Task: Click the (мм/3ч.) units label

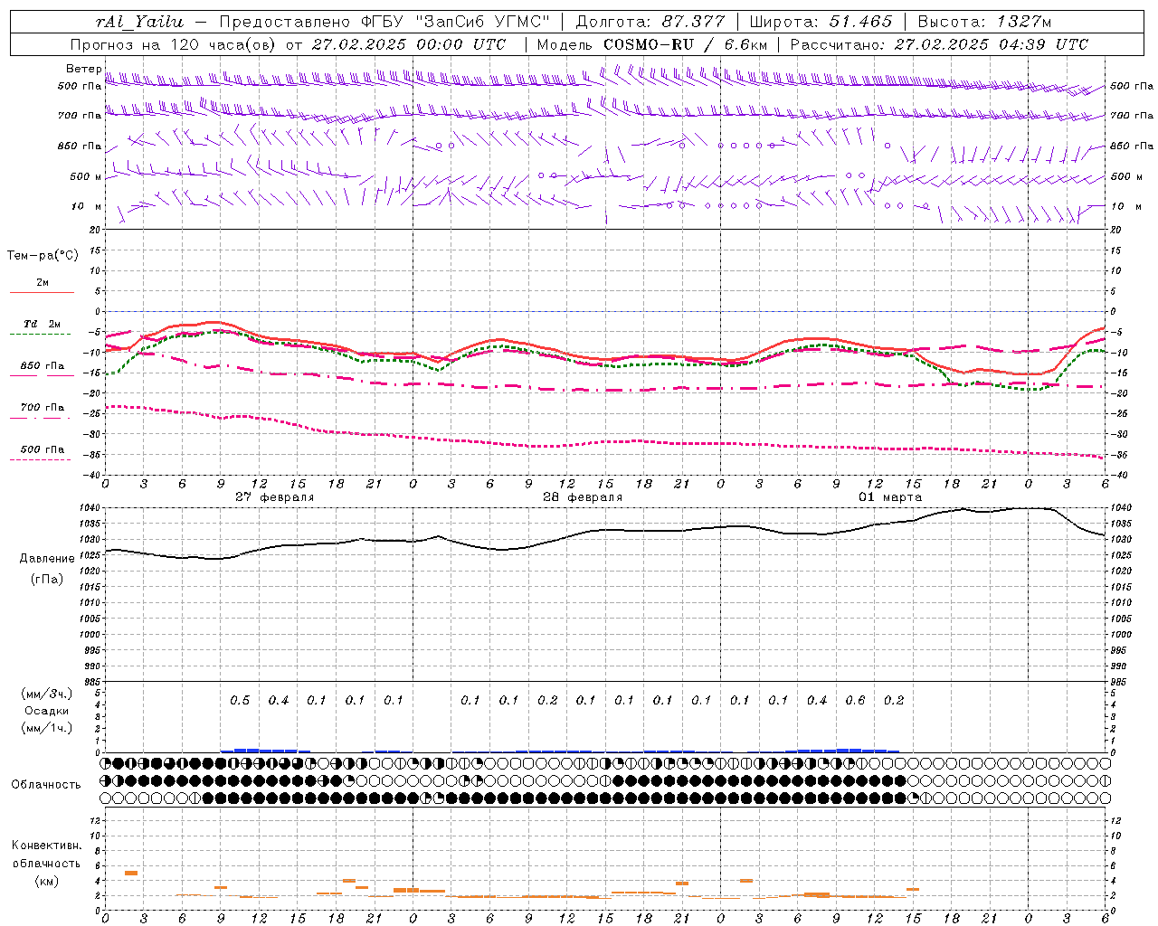Action: (x=47, y=694)
